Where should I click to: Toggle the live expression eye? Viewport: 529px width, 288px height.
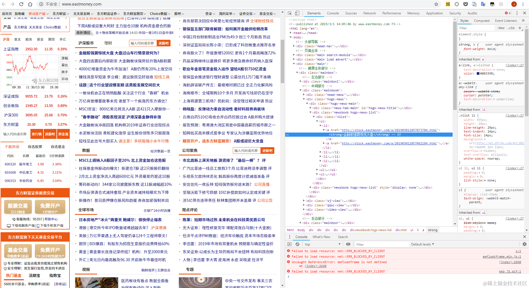click(x=348, y=244)
